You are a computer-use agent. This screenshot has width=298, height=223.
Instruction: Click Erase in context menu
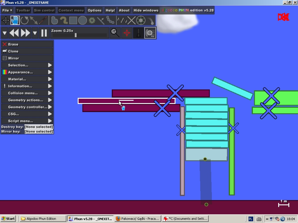point(27,44)
